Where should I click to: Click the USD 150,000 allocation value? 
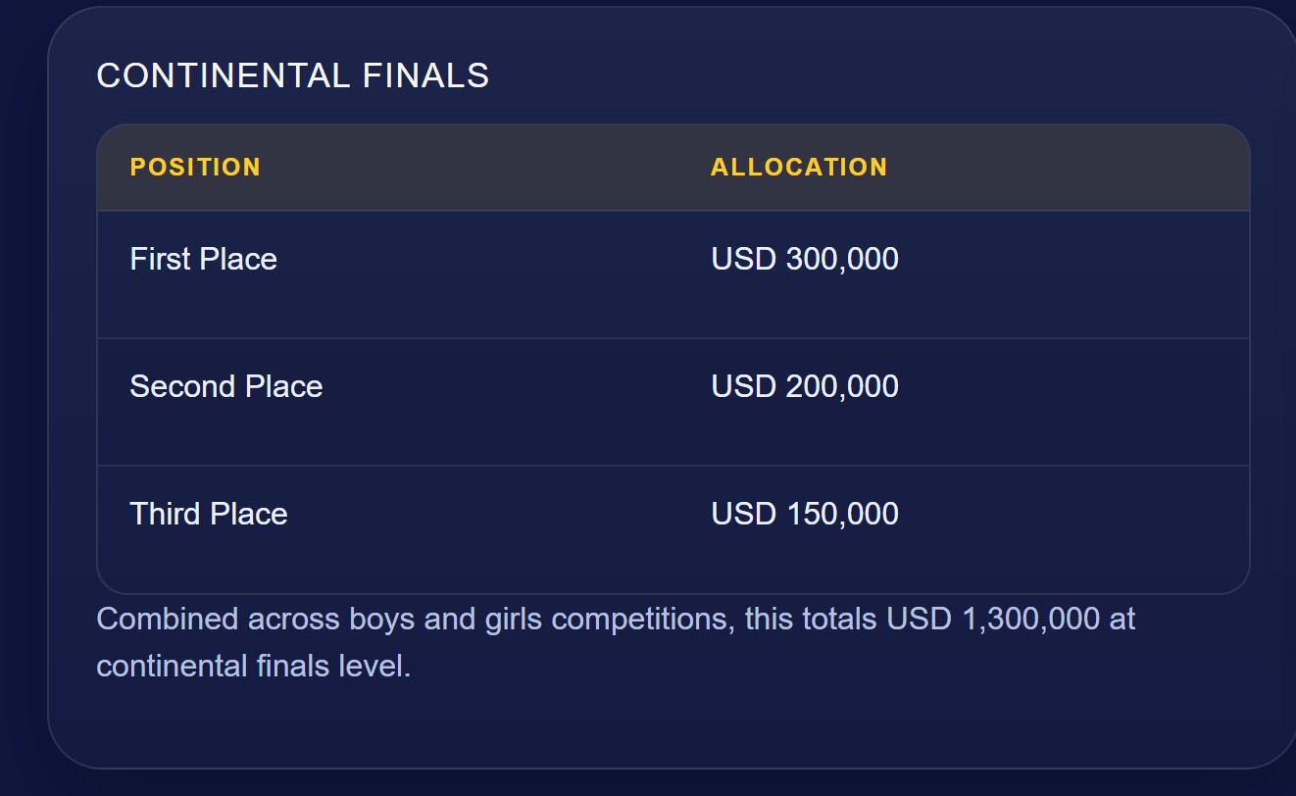click(x=805, y=515)
